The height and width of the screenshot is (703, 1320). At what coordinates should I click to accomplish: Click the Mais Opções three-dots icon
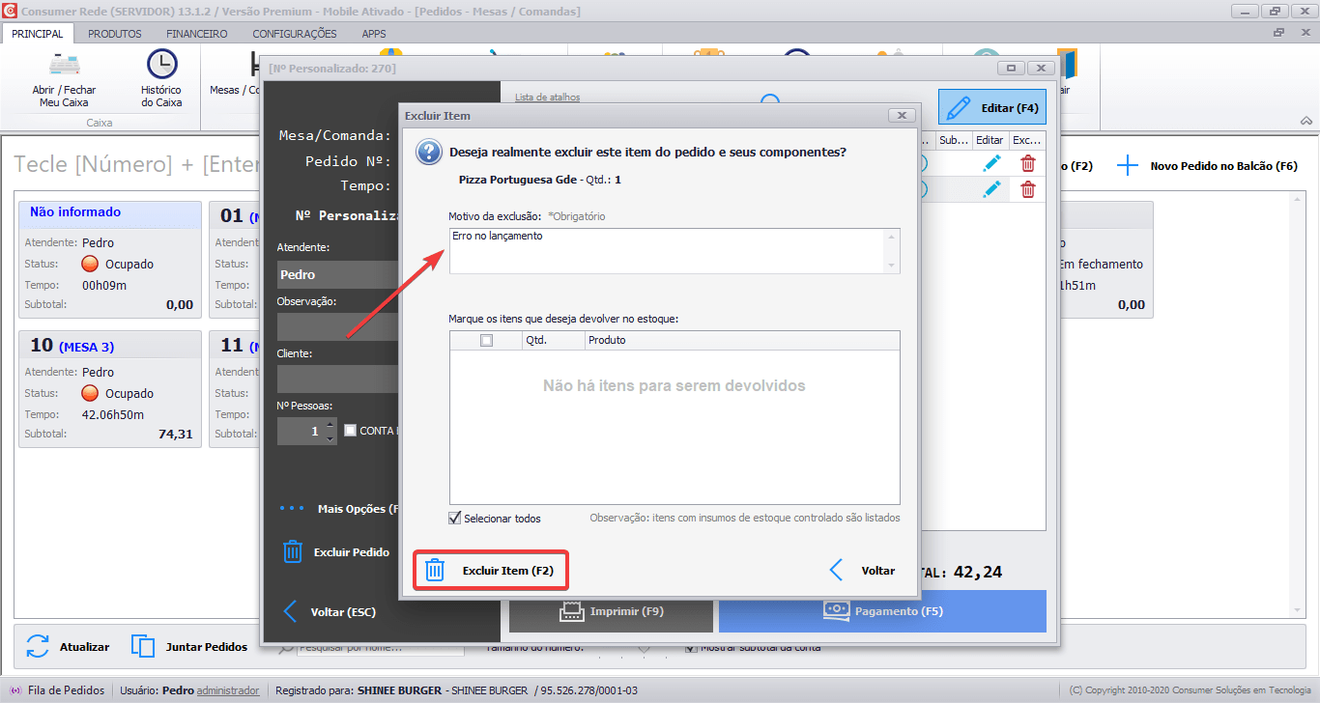(292, 508)
